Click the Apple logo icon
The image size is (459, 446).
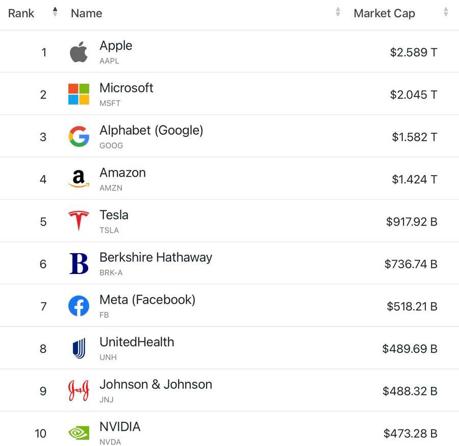click(79, 52)
